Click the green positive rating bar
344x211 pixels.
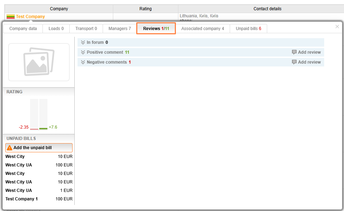point(43,128)
